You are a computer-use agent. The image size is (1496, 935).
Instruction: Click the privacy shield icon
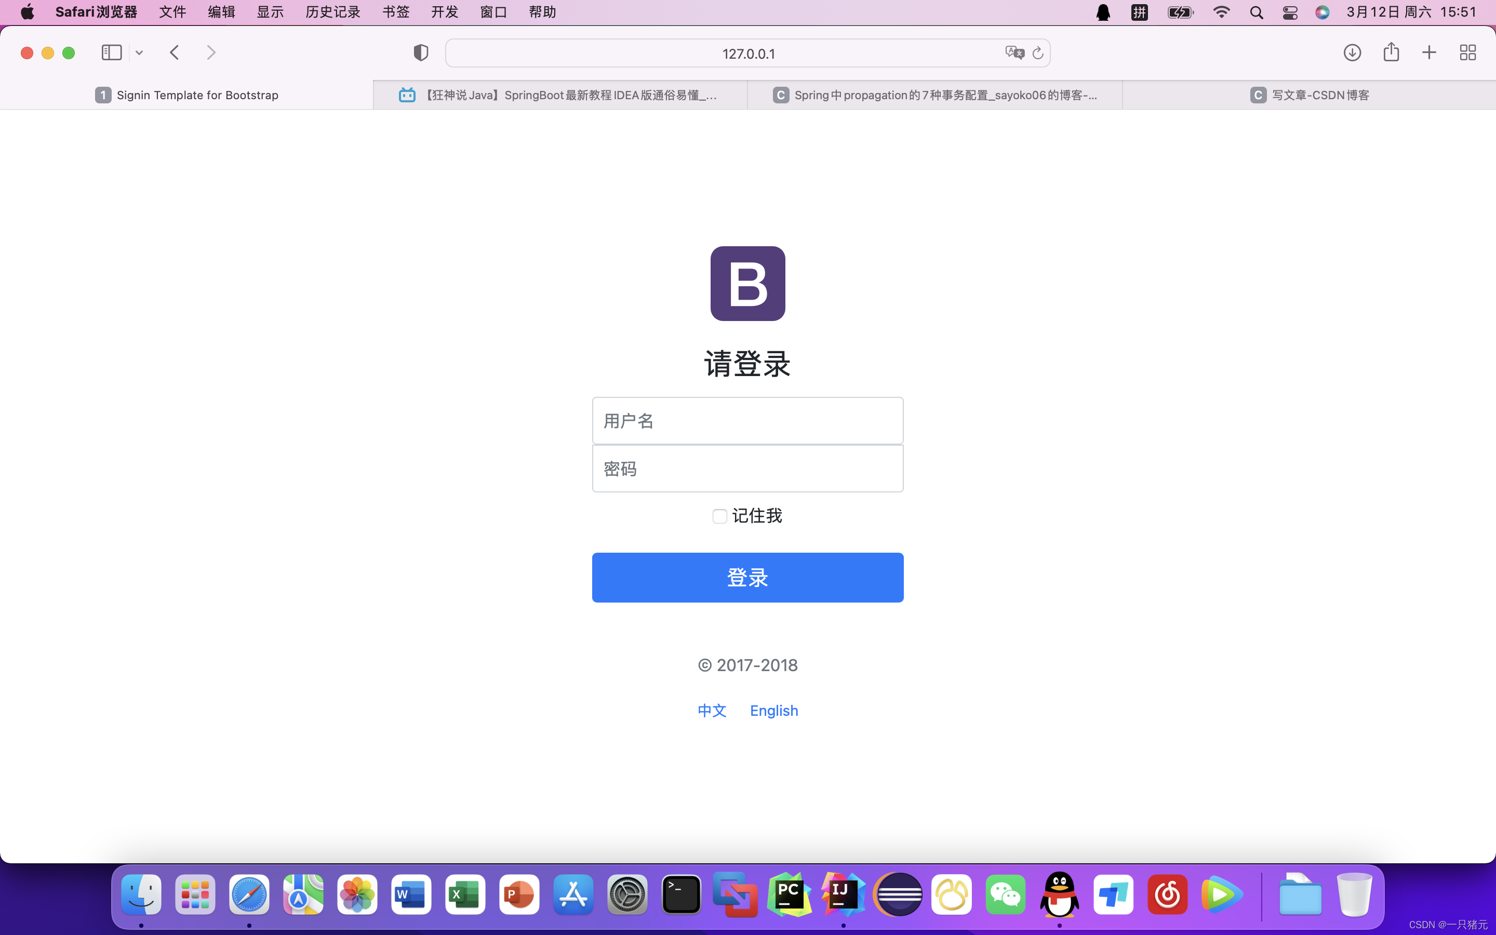421,52
